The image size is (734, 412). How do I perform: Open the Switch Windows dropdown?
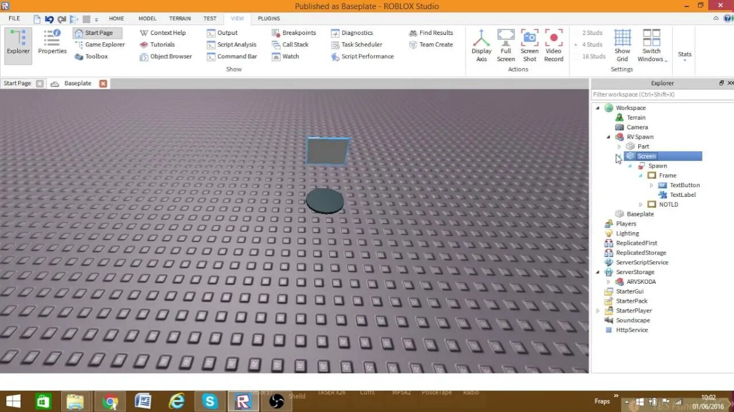[x=652, y=46]
